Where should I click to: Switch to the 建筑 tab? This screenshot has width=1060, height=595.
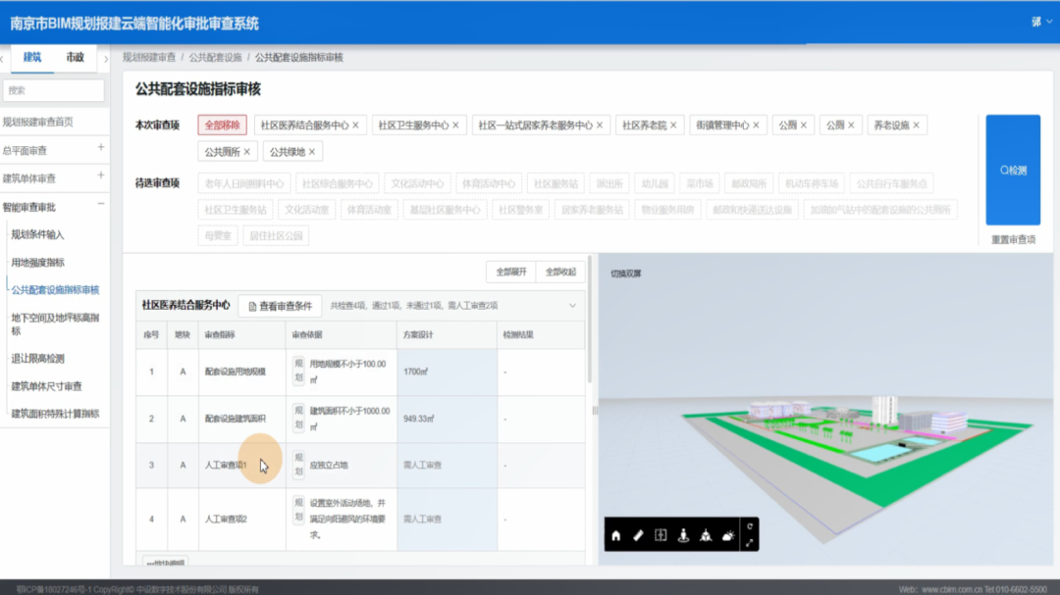point(31,58)
